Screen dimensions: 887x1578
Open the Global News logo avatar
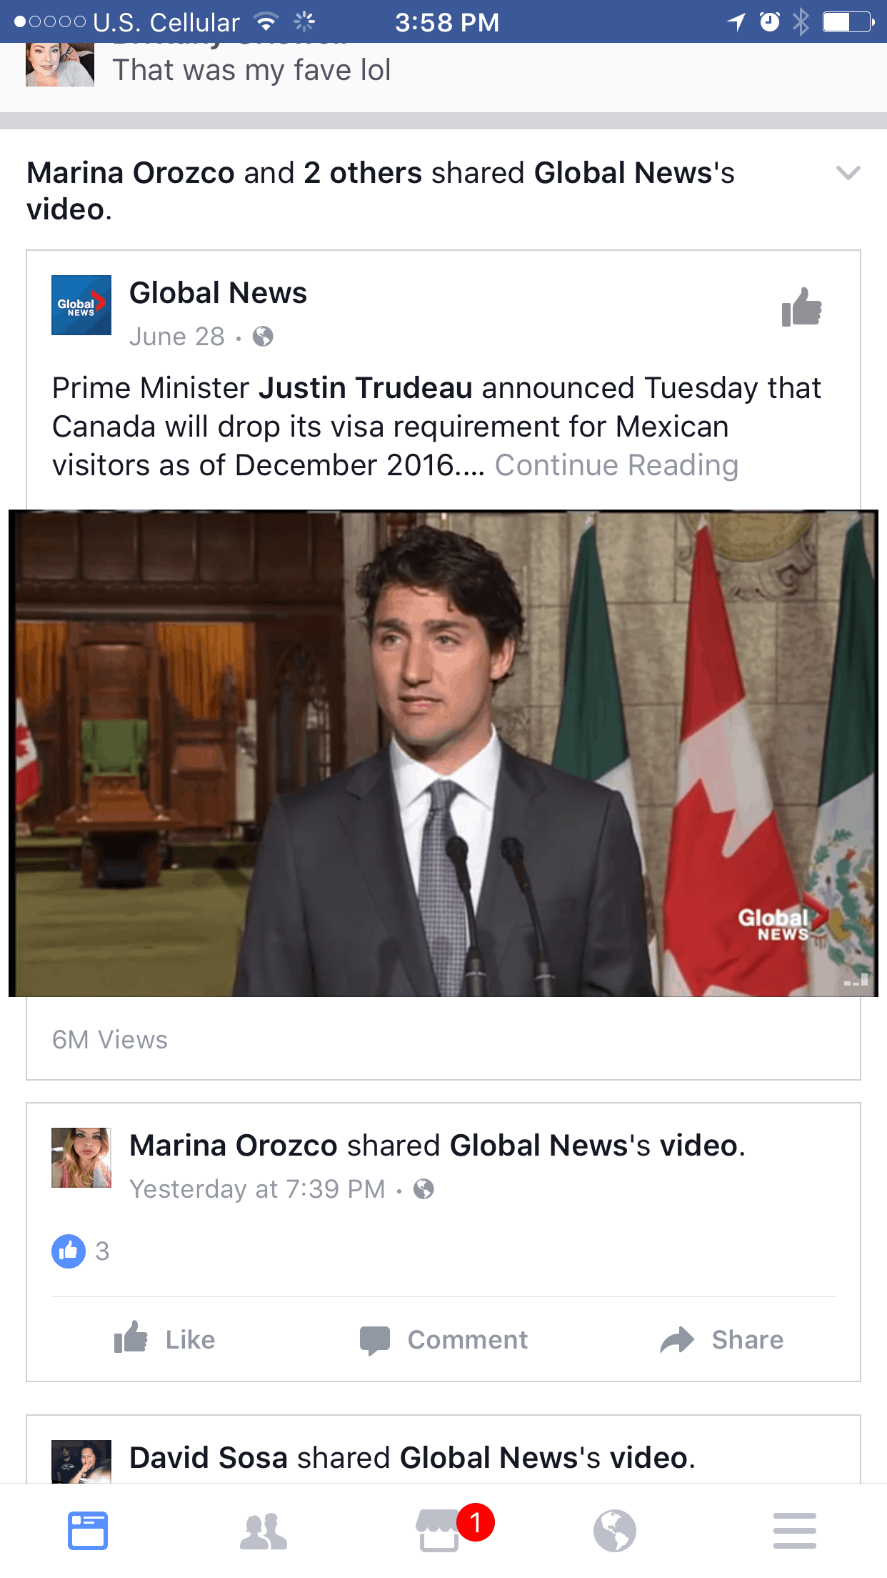(x=81, y=305)
